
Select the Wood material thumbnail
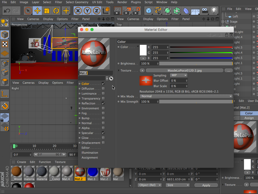(x=16, y=173)
